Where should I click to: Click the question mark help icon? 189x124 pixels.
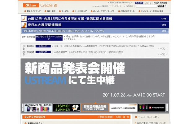tap(166, 6)
